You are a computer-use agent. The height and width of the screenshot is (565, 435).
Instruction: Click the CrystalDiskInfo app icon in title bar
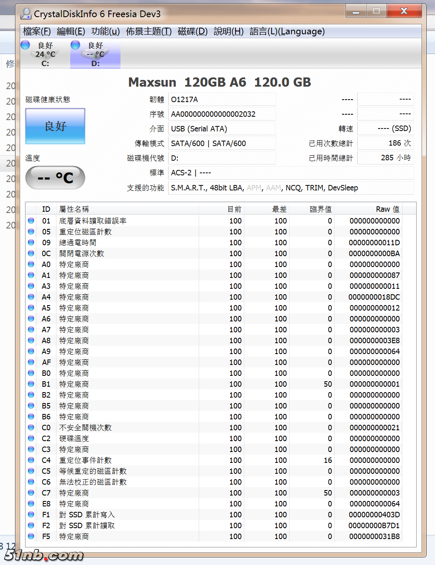pos(26,14)
